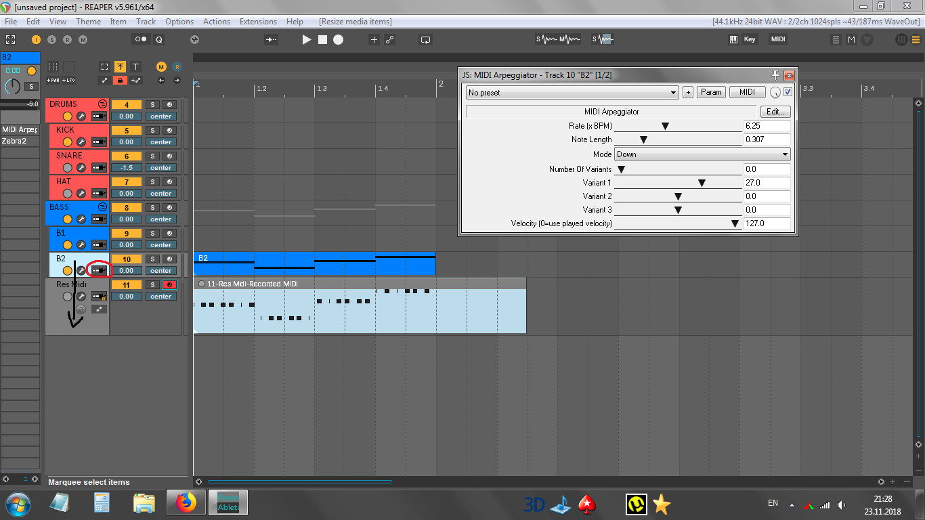
Task: Open FX wrench icon on SNARE track
Action: 81,168
